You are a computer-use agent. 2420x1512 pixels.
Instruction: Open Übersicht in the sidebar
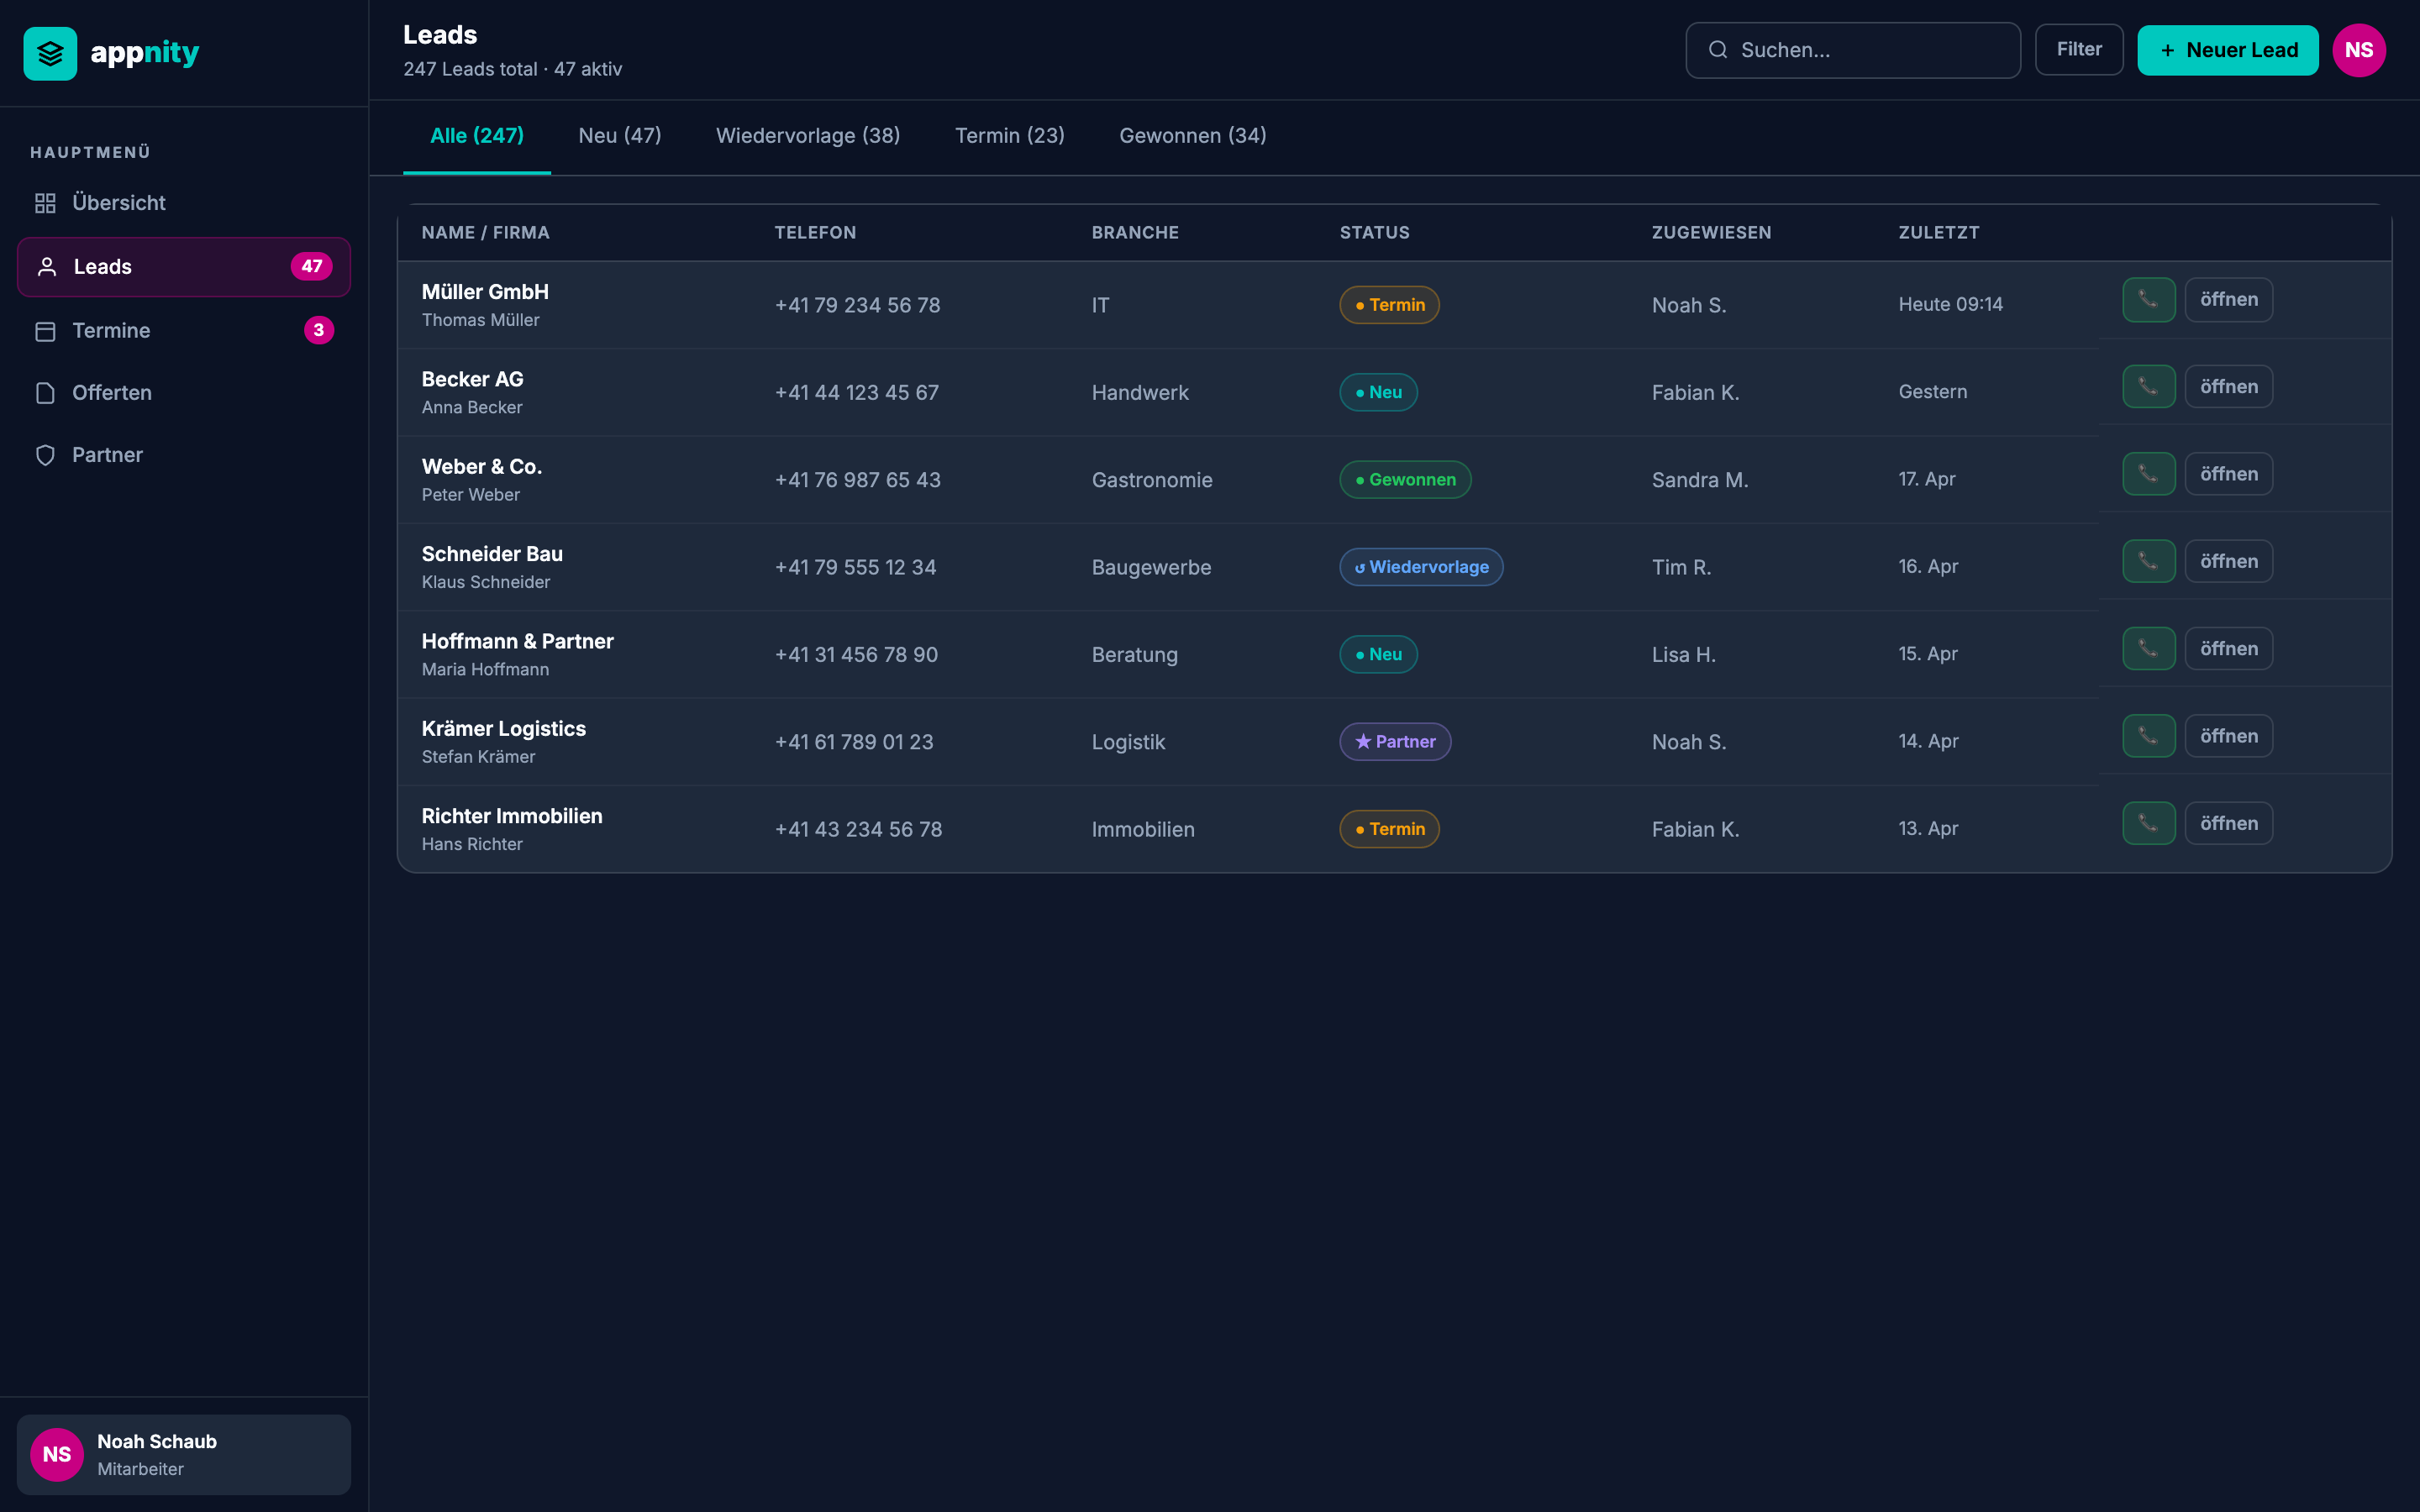[184, 203]
